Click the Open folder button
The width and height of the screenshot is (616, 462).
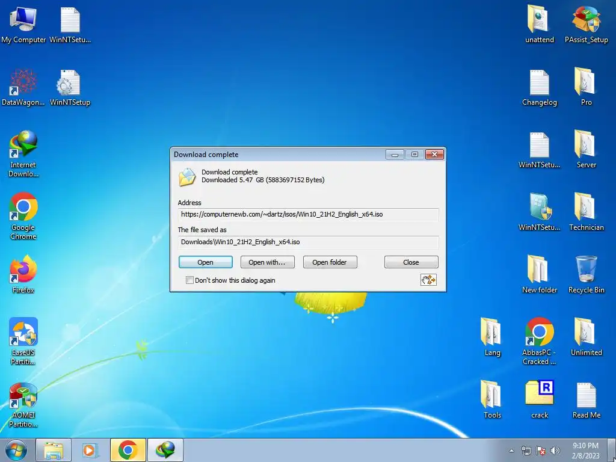tap(330, 262)
